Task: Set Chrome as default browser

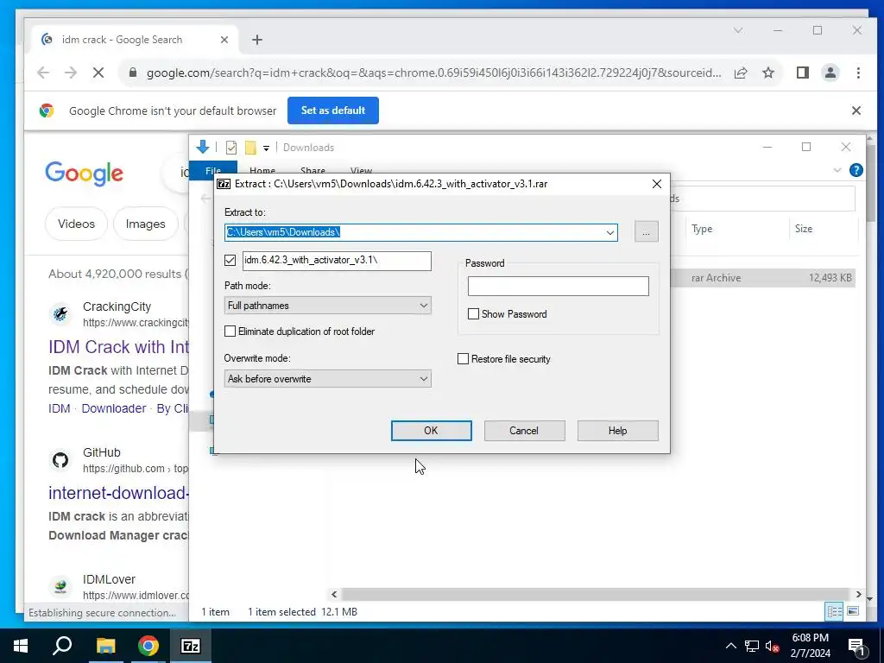Action: click(333, 110)
